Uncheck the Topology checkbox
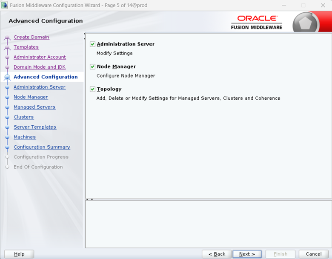This screenshot has height=259, width=332. point(92,89)
